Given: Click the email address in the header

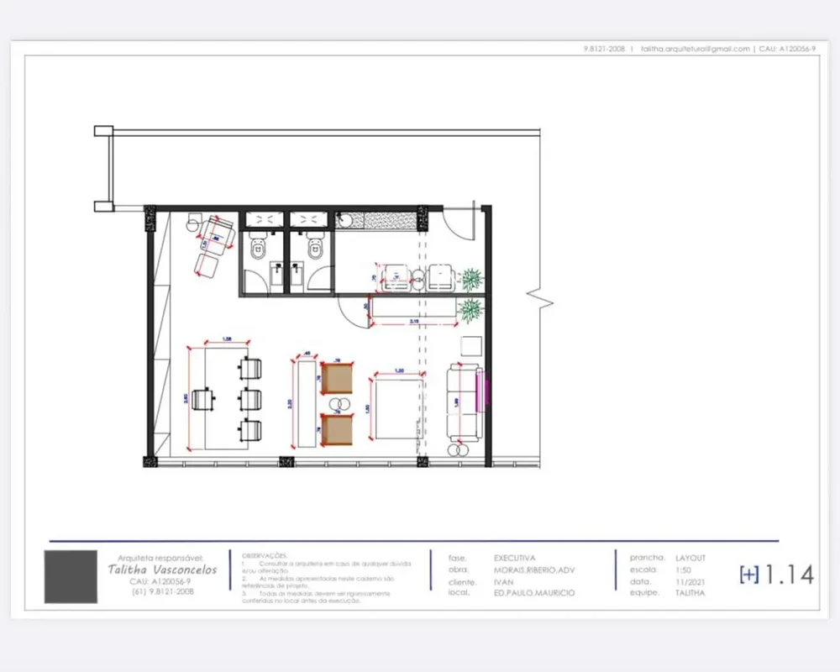Looking at the screenshot, I should pyautogui.click(x=696, y=49).
